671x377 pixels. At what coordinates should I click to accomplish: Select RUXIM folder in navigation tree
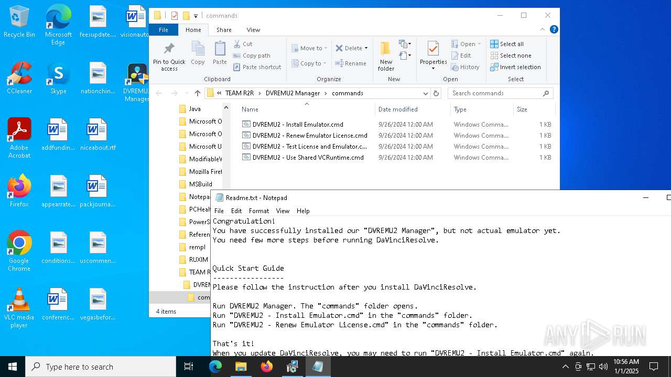click(x=199, y=260)
